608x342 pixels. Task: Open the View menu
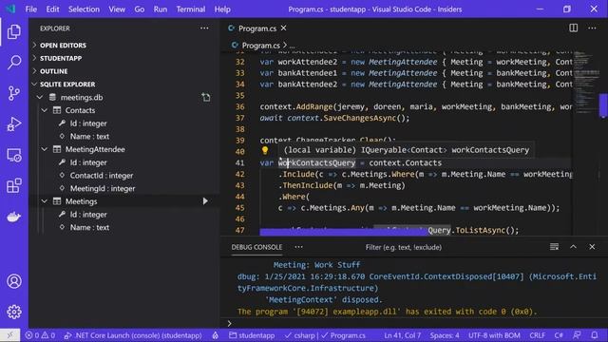click(117, 9)
